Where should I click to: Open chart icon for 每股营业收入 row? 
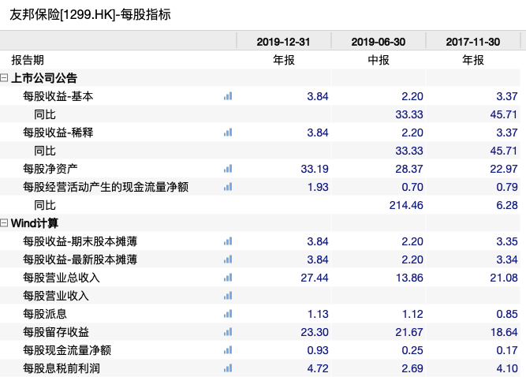[228, 296]
